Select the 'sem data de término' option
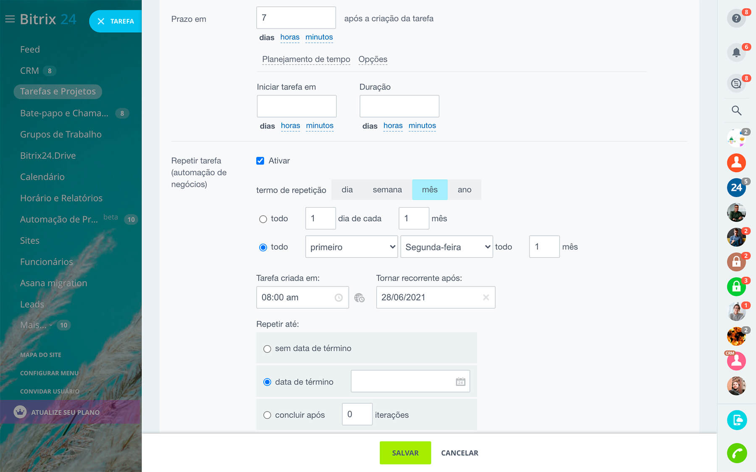756x472 pixels. point(267,349)
